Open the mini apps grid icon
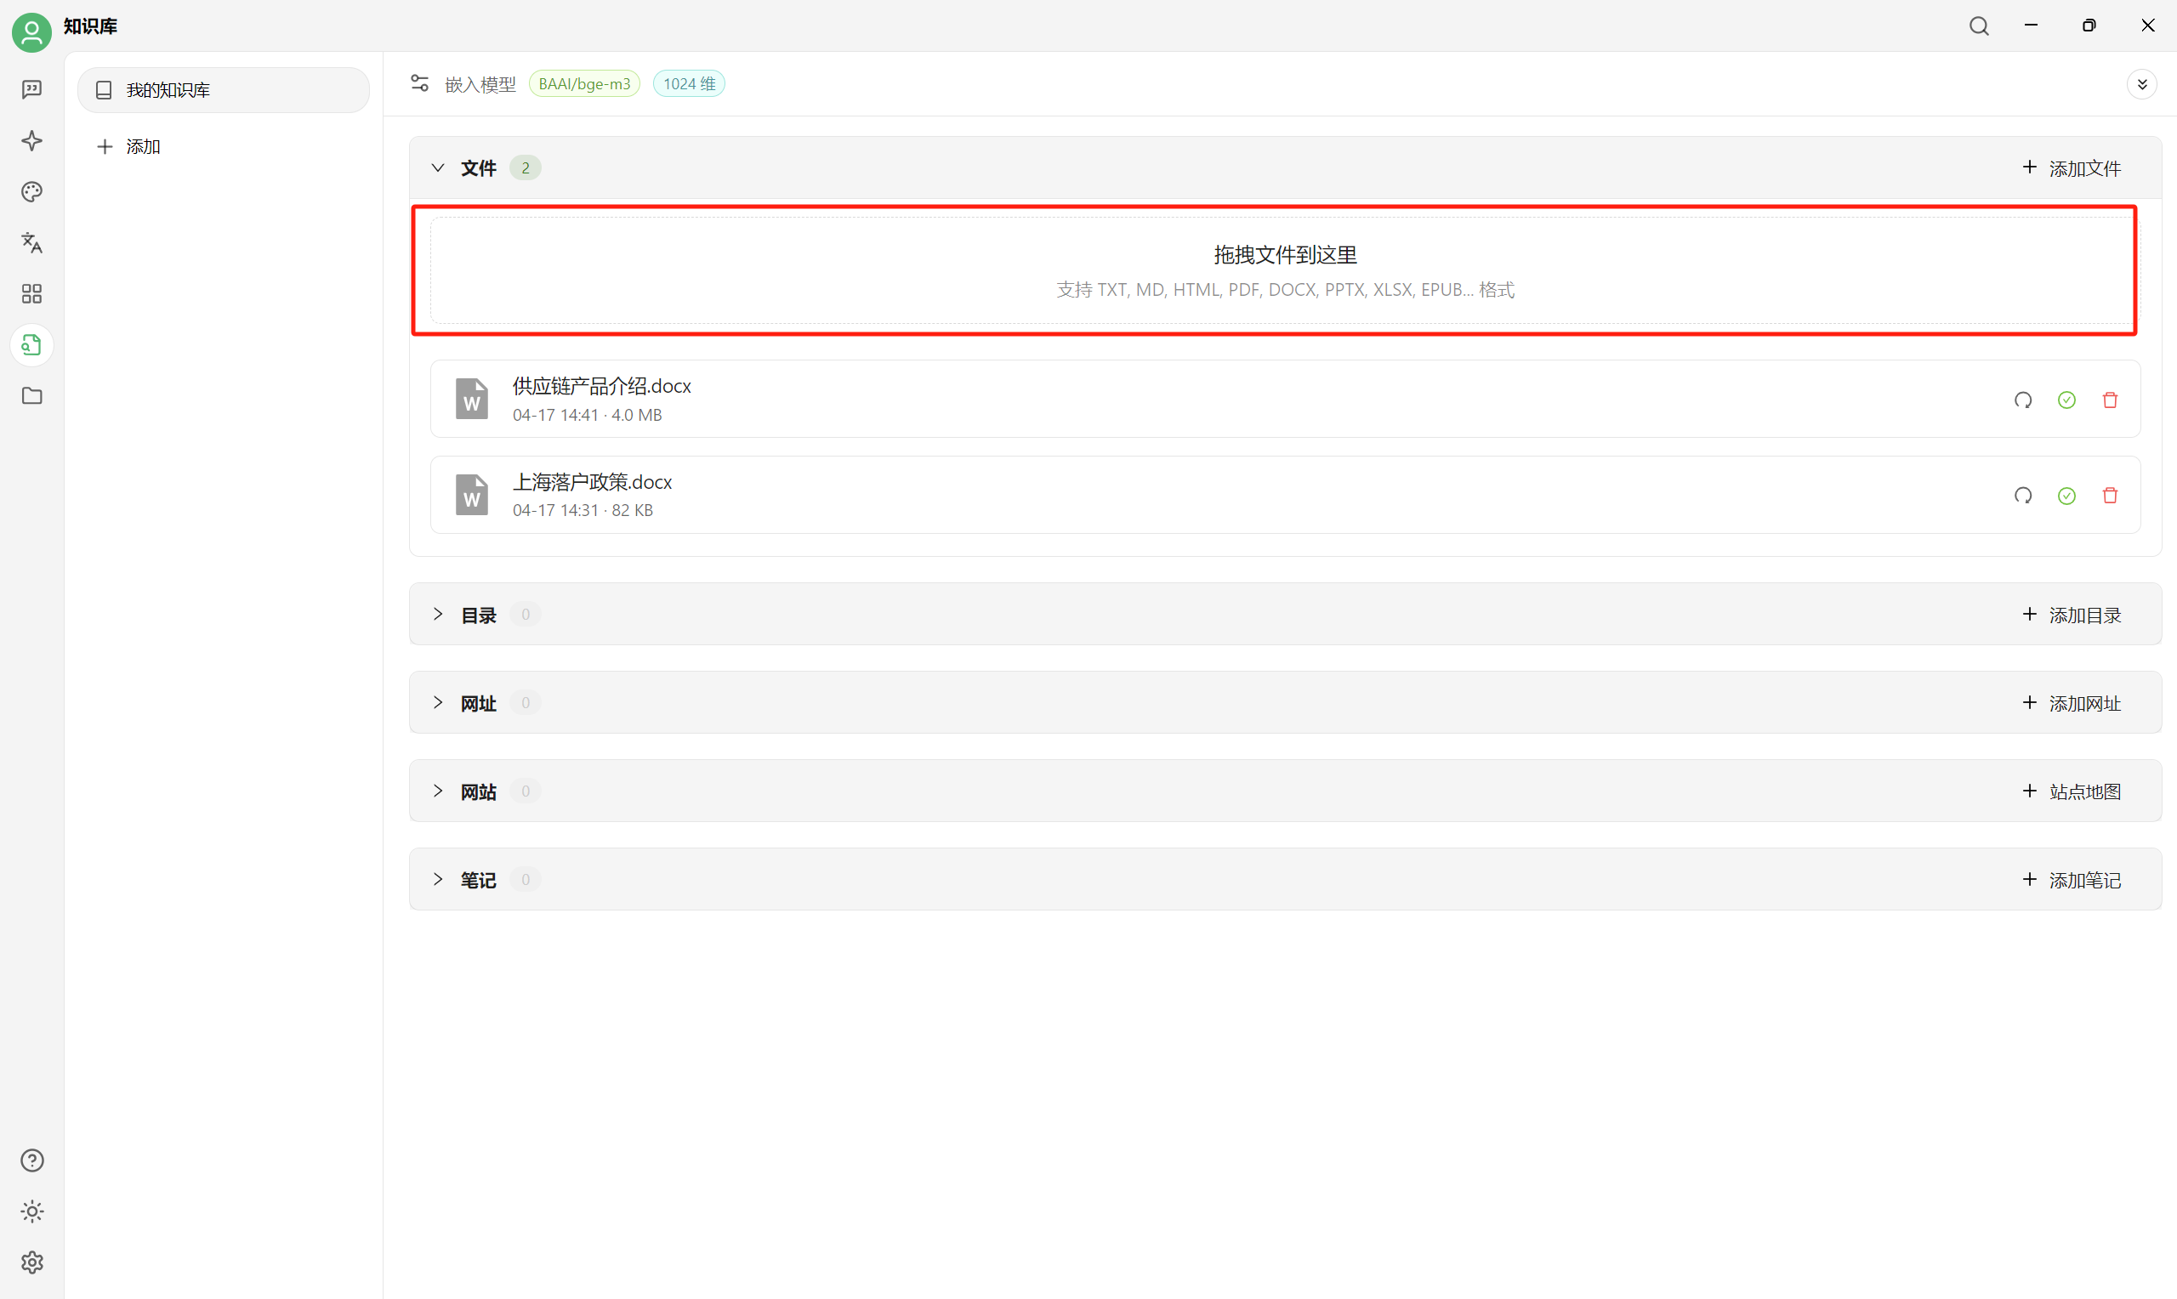Image resolution: width=2177 pixels, height=1299 pixels. [31, 293]
